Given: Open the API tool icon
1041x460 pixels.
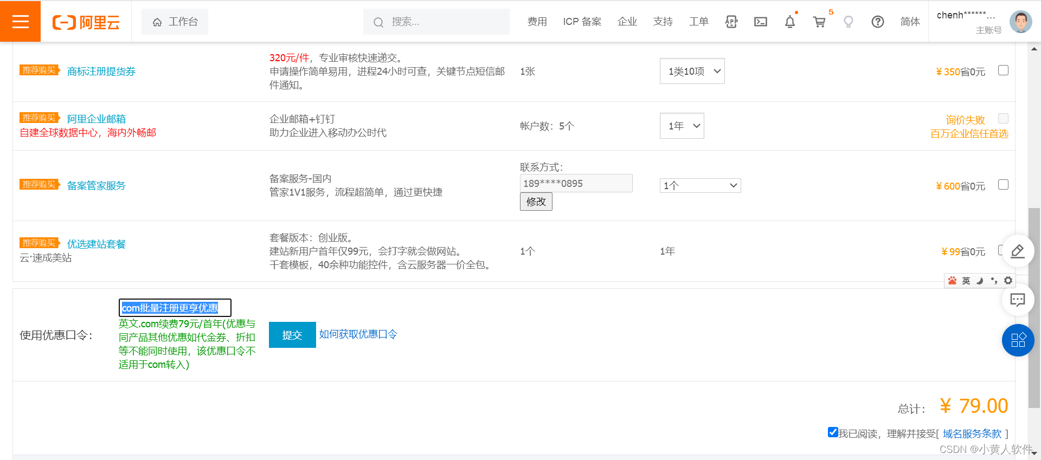Looking at the screenshot, I should (731, 22).
